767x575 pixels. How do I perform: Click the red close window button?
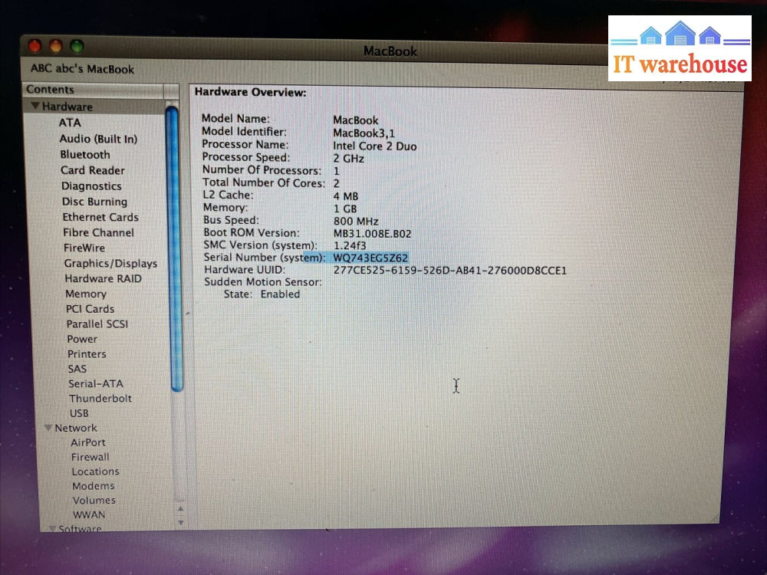pyautogui.click(x=37, y=45)
